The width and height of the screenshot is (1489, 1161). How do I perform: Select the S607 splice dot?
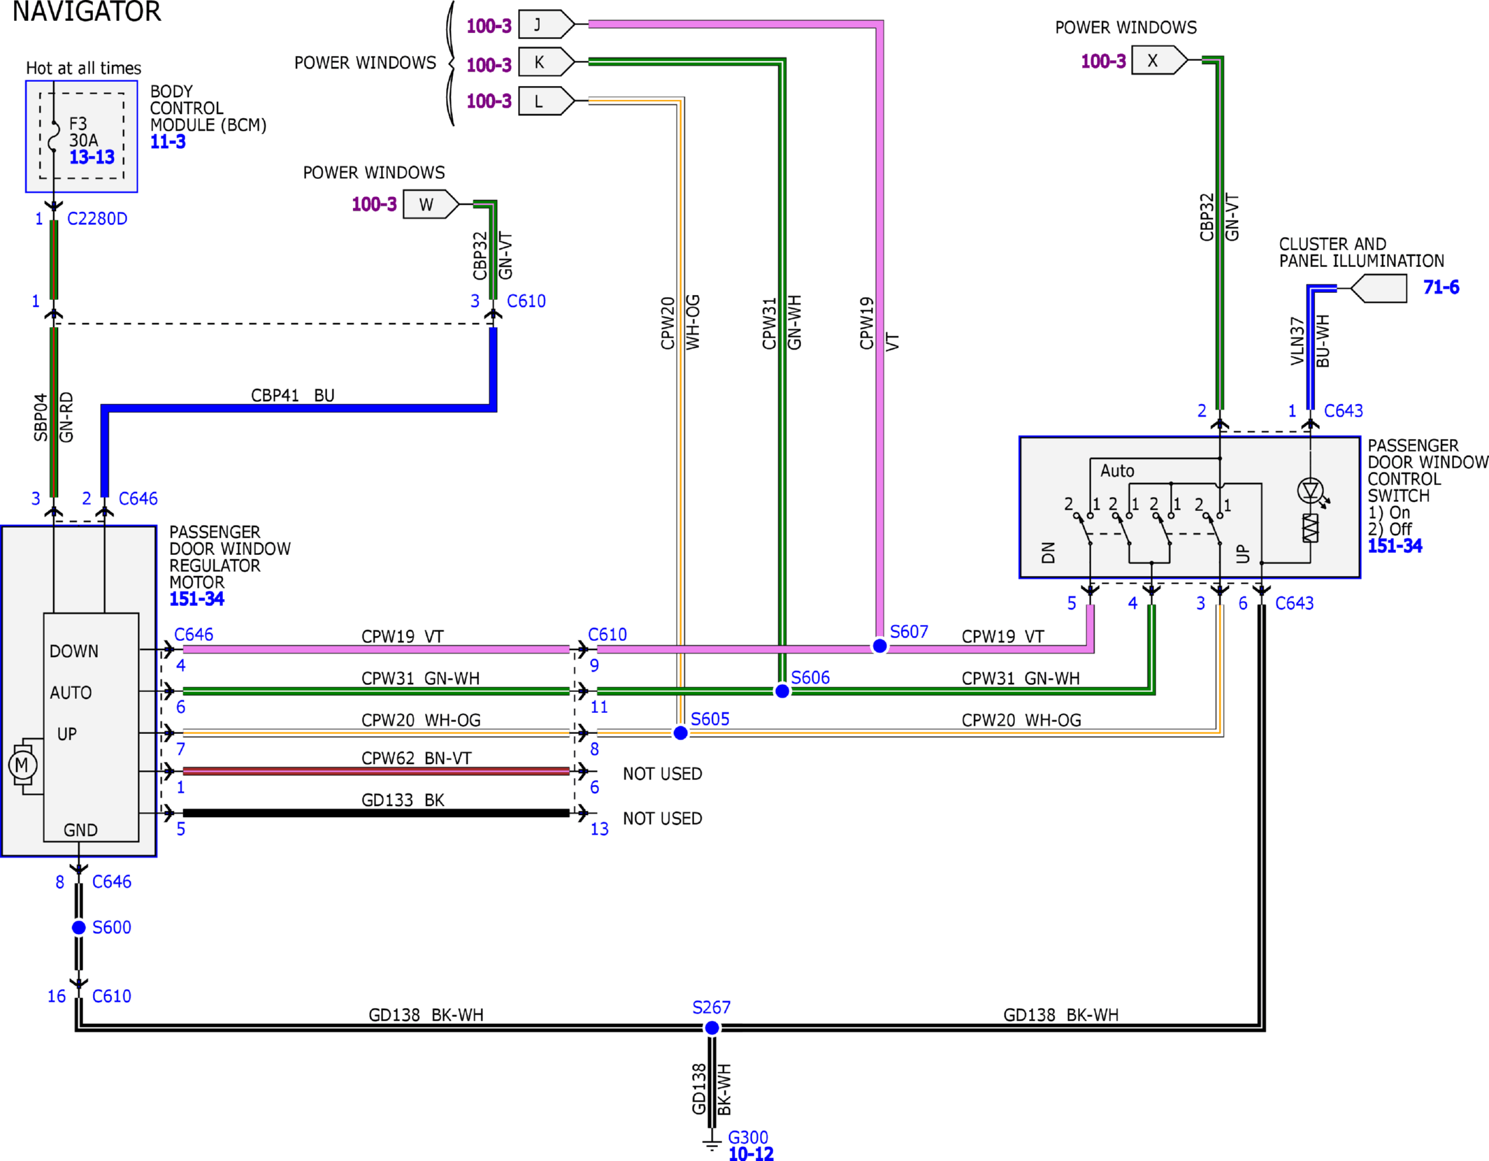point(879,646)
